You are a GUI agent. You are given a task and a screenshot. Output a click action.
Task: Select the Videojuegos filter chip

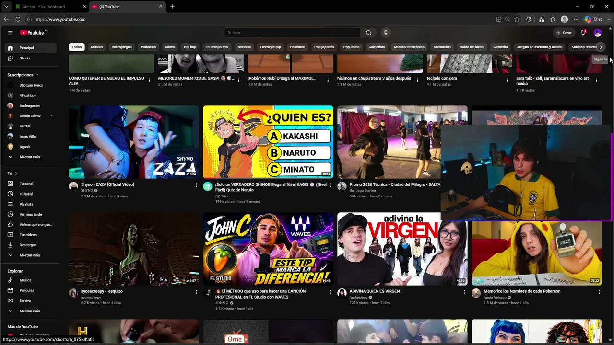point(121,47)
